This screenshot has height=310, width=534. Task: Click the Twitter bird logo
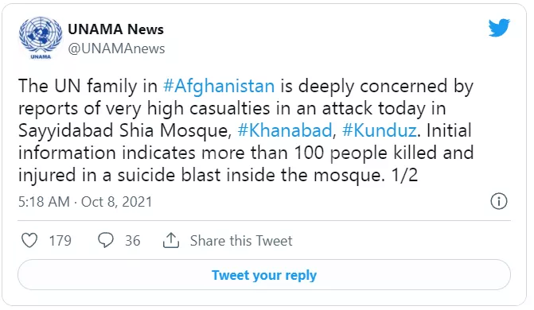click(x=499, y=28)
